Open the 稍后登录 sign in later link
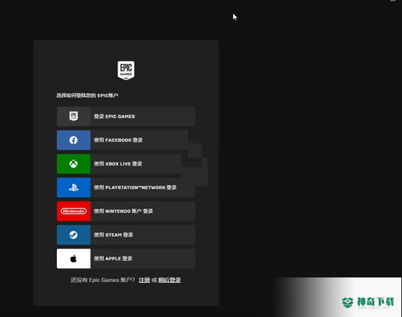The height and width of the screenshot is (317, 402). coord(170,280)
